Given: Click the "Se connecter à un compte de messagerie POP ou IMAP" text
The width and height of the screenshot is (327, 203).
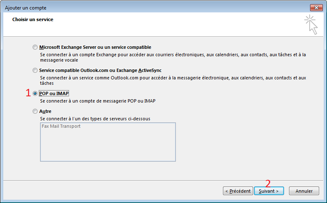Looking at the screenshot, I should [x=97, y=101].
